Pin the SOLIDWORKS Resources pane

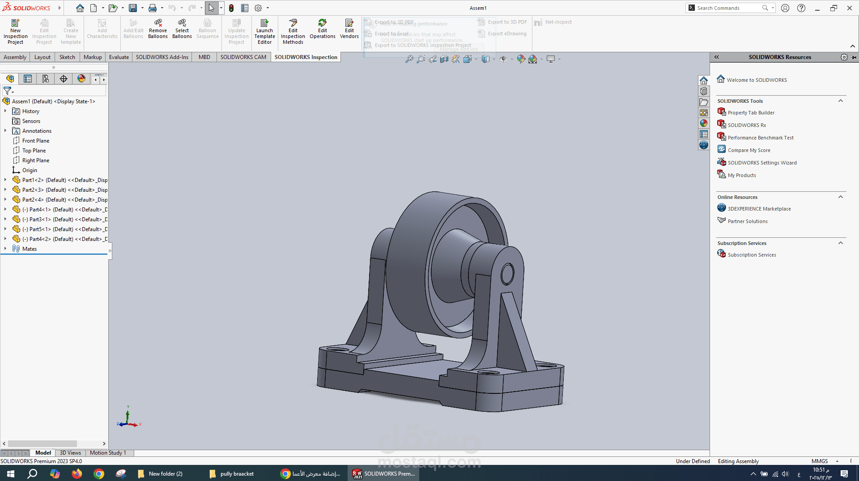tap(854, 57)
